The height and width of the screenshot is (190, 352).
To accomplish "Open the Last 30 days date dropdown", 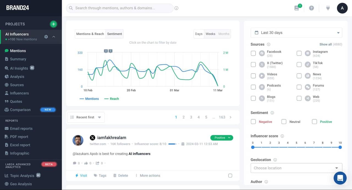I will click(296, 33).
